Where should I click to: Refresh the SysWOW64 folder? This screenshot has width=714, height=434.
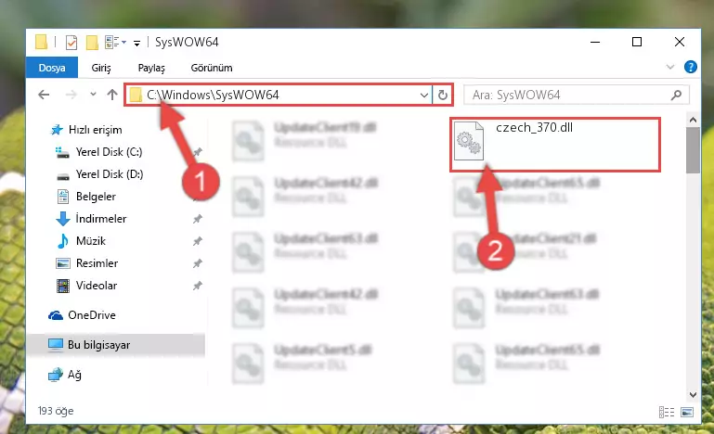point(443,96)
